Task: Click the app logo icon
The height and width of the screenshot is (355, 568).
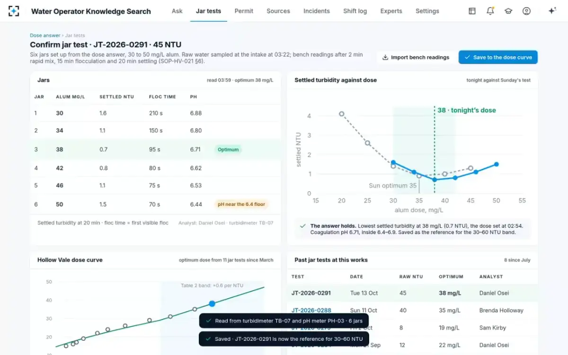Action: point(14,11)
